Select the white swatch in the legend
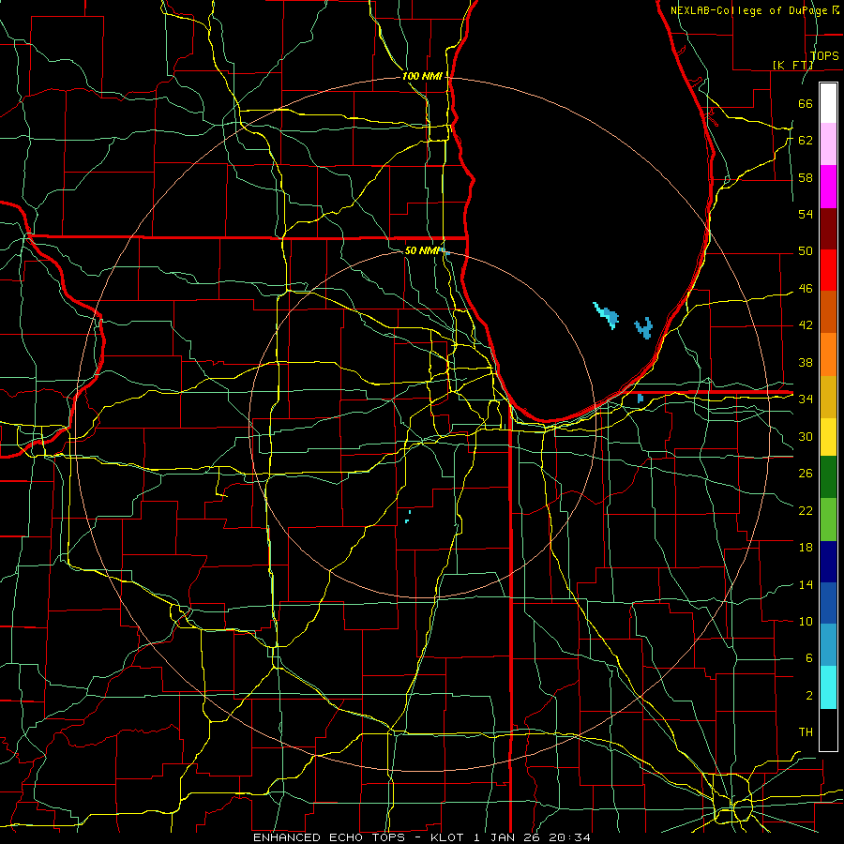844x844 pixels. (828, 103)
